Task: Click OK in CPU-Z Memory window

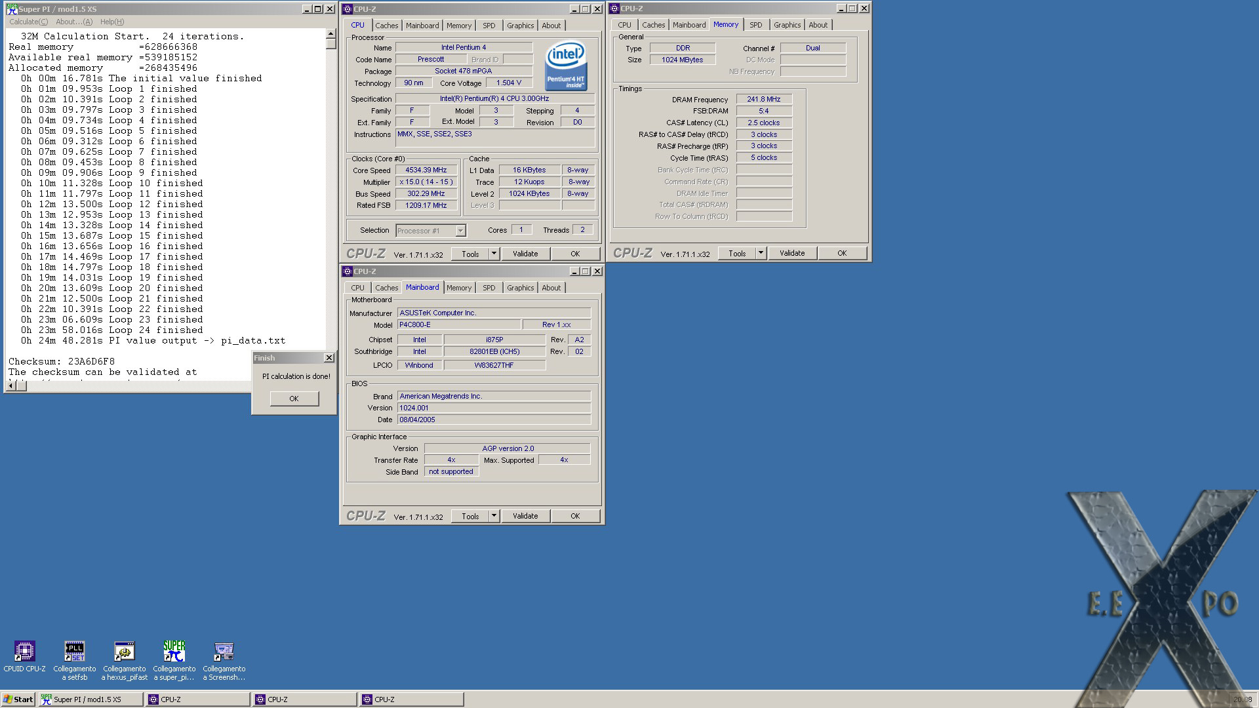Action: coord(842,253)
